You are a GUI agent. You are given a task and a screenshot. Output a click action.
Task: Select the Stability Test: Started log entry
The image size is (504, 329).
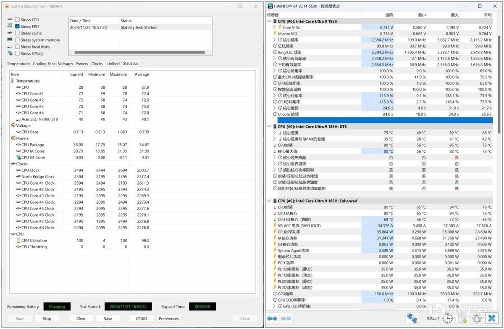140,27
